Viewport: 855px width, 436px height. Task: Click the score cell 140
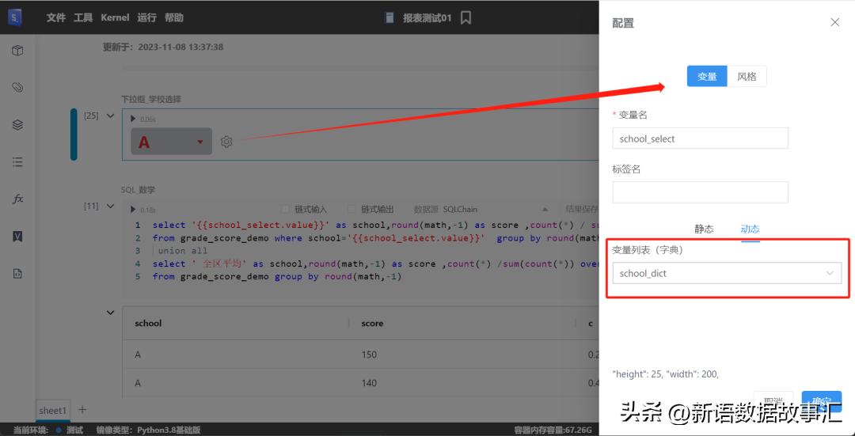pyautogui.click(x=369, y=383)
